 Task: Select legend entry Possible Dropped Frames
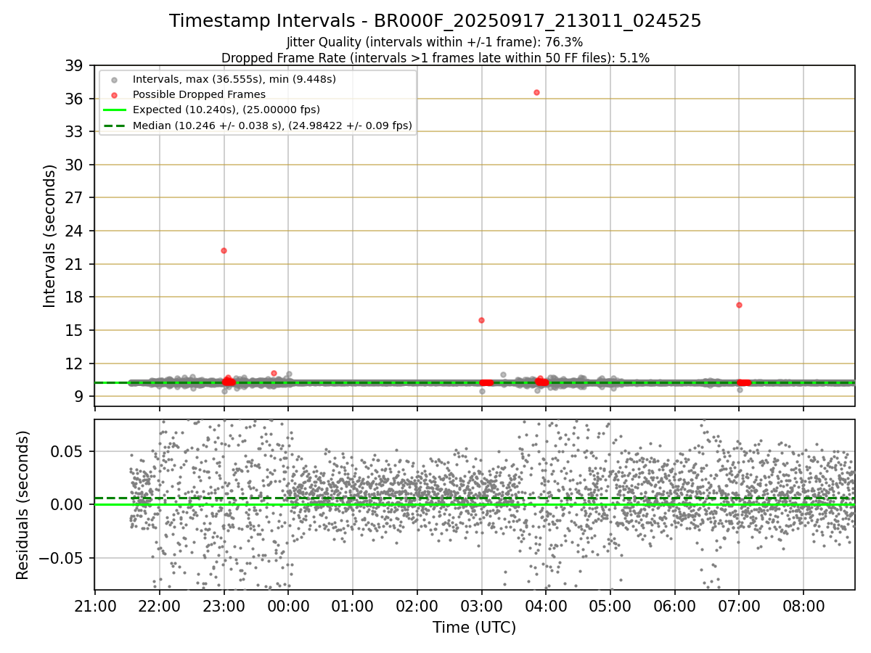(x=199, y=94)
